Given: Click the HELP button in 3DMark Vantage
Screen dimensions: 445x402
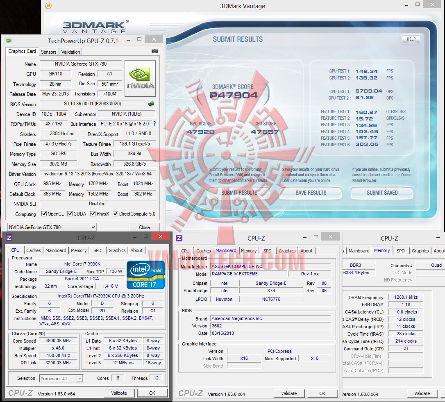Looking at the screenshot, I should [x=411, y=39].
